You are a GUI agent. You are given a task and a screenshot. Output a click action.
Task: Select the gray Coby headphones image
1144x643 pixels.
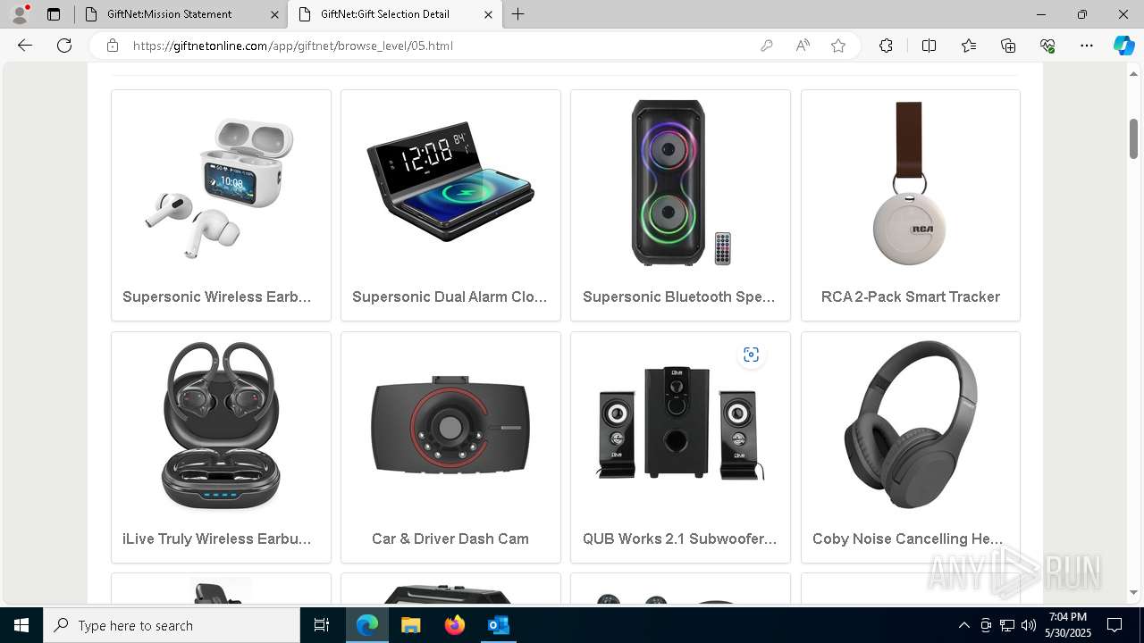910,425
